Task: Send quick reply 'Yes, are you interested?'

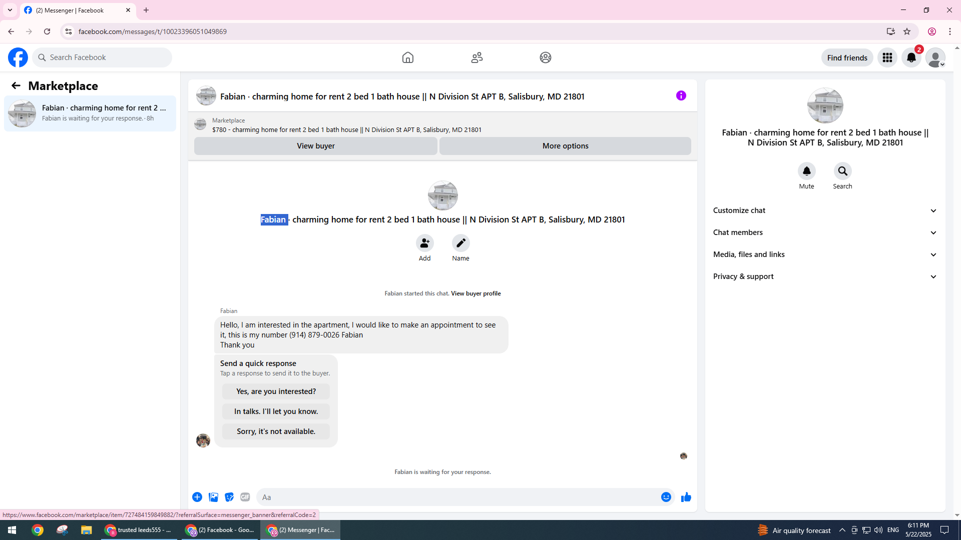Action: click(x=276, y=391)
